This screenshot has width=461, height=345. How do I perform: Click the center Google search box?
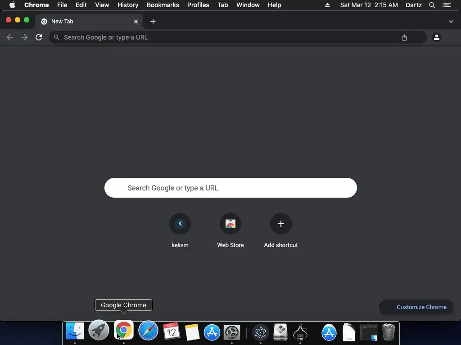[x=230, y=188]
